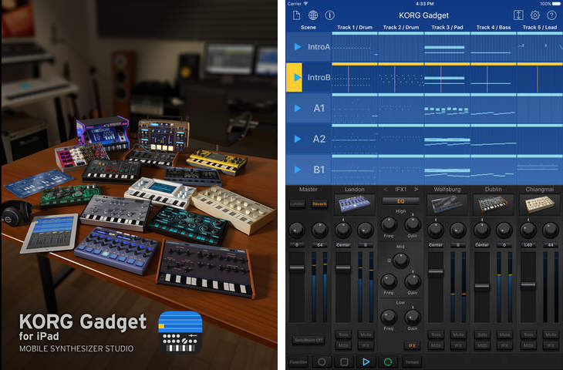Open the Dublin gadget thumbnail
563x370 pixels.
pos(493,204)
